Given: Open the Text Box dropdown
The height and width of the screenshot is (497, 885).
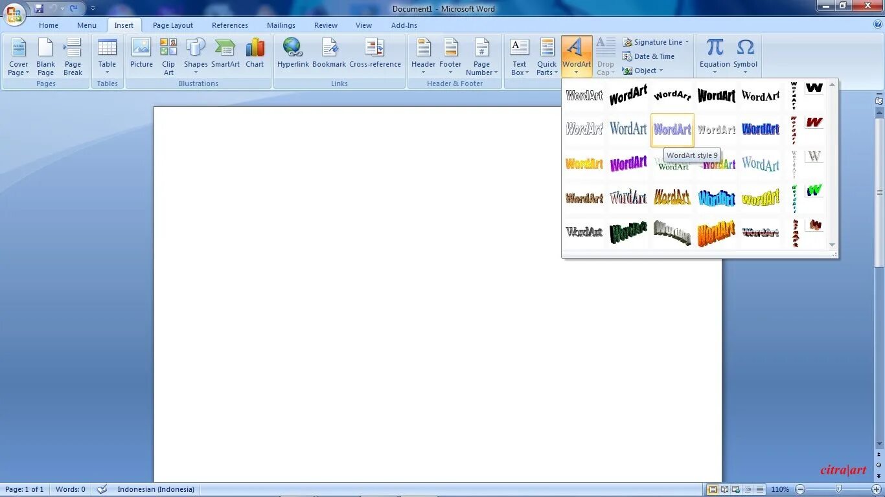Looking at the screenshot, I should [520, 58].
